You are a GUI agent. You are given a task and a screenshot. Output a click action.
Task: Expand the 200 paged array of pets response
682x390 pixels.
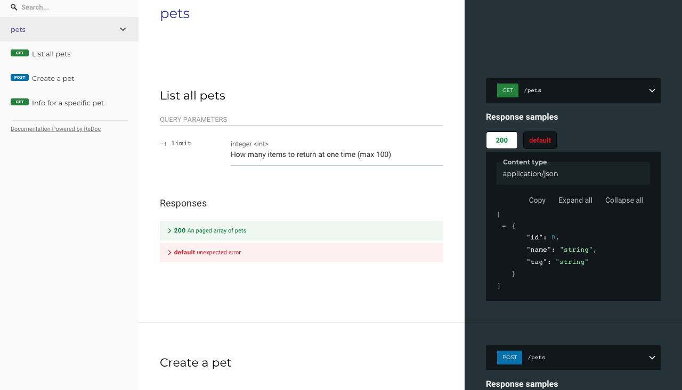click(302, 230)
